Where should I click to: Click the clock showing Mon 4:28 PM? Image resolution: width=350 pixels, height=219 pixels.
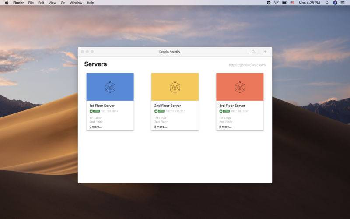[309, 3]
